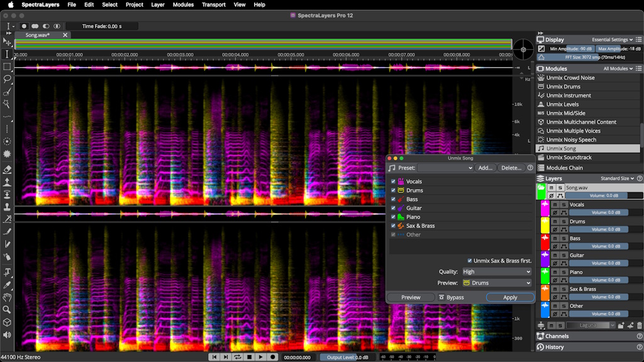Click the new audio layer waveform-plus icon
Screen dimensions: 644x362
630,325
